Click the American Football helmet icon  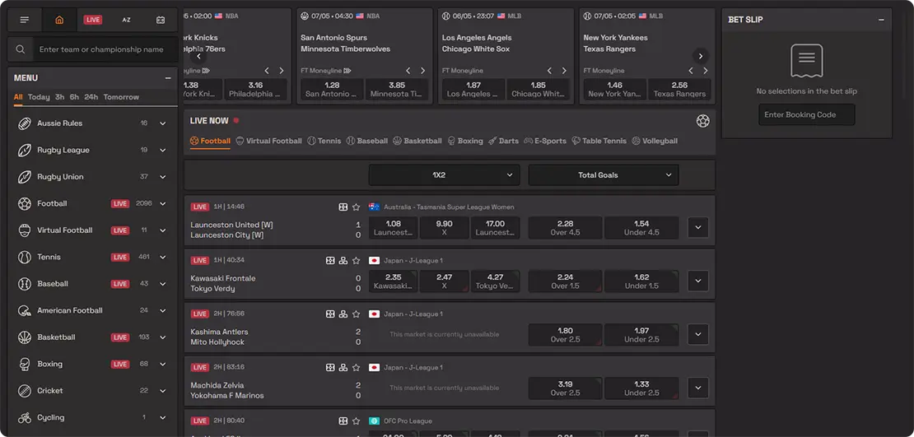(x=25, y=310)
